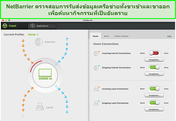Screen dimensions: 176x121
Task: Click Allow label beside Outgoing Local Connections
Action: point(166,103)
